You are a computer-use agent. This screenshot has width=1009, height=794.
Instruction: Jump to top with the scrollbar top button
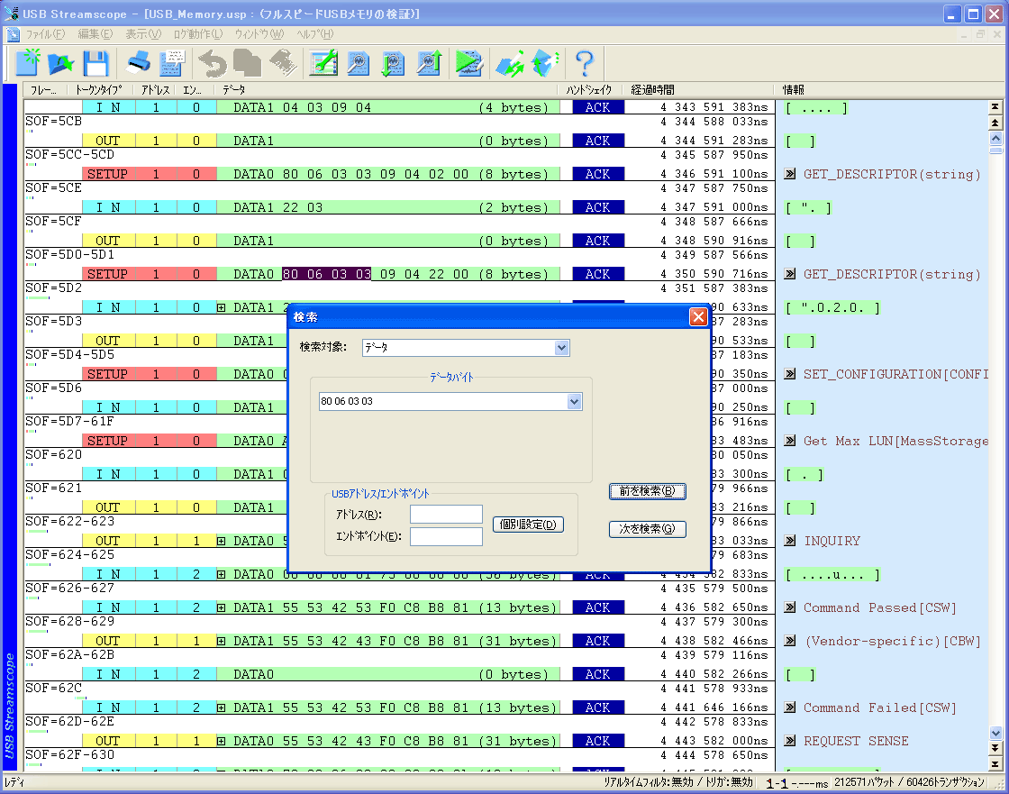[x=995, y=107]
